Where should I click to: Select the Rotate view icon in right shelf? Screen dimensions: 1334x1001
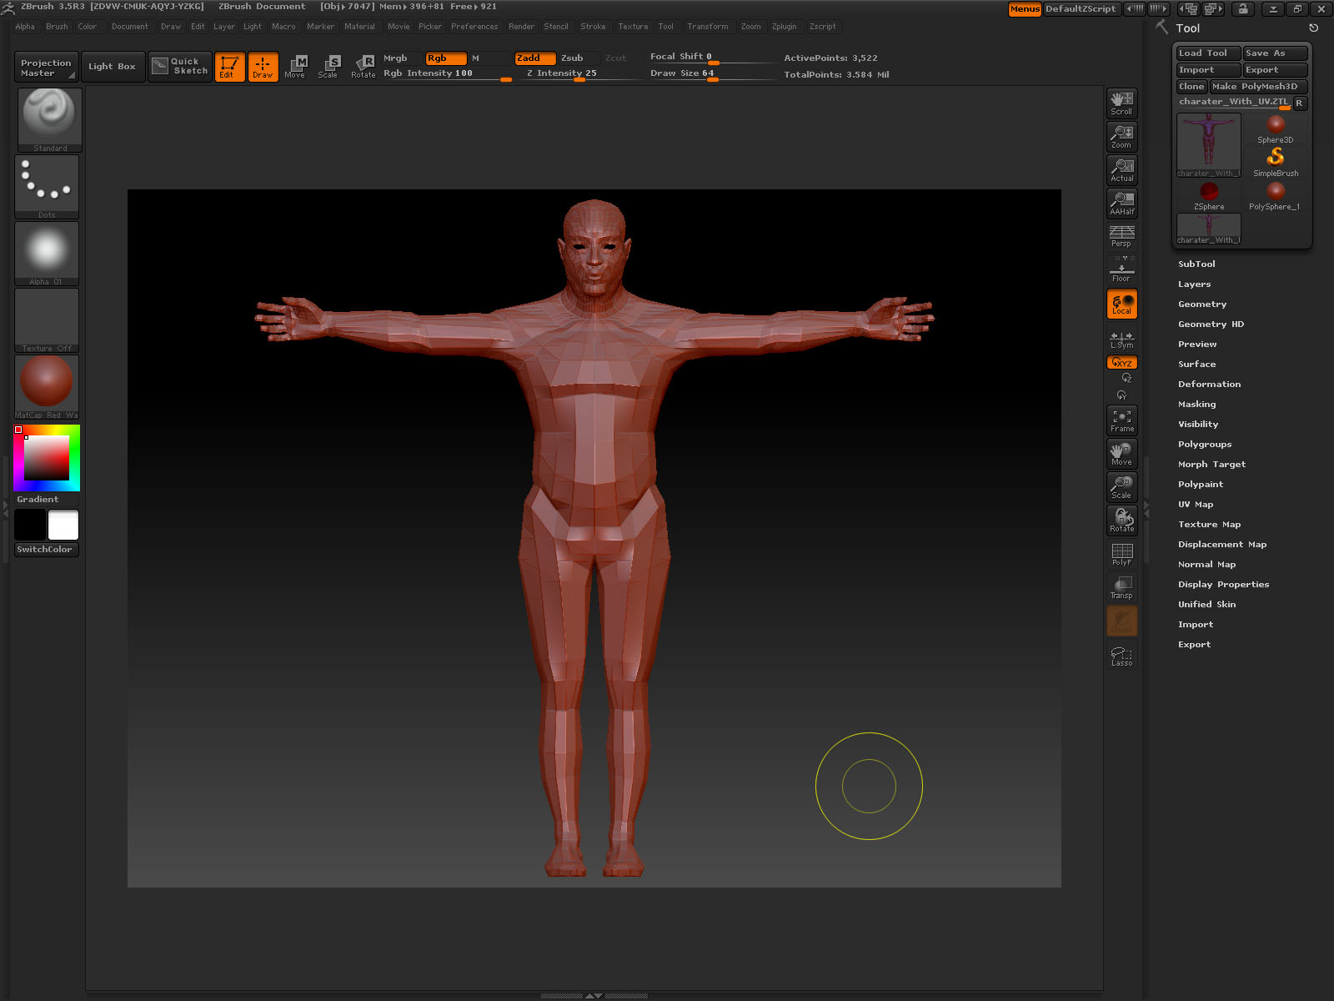coord(1121,521)
